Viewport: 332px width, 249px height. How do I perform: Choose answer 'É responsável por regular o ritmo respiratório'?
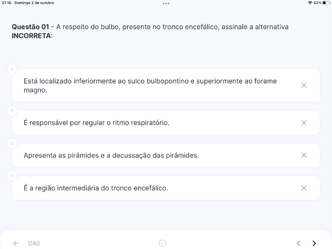tap(166, 122)
